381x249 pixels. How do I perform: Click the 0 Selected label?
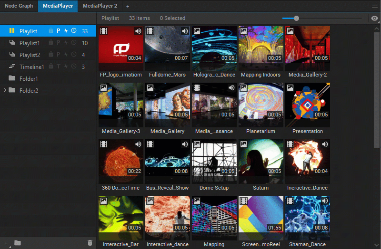172,18
